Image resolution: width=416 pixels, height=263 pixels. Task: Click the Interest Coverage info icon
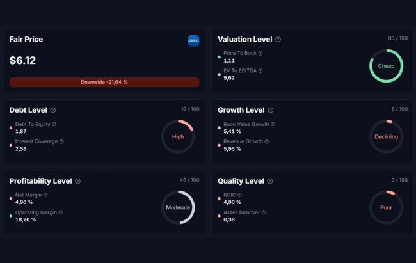61,141
